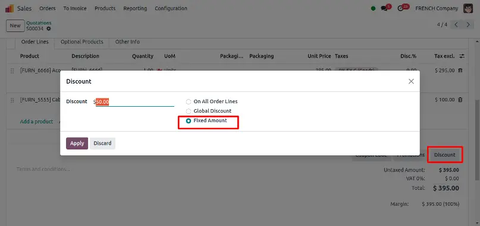Click the 4 / 4 pager counter
This screenshot has width=480, height=226.
point(442,25)
